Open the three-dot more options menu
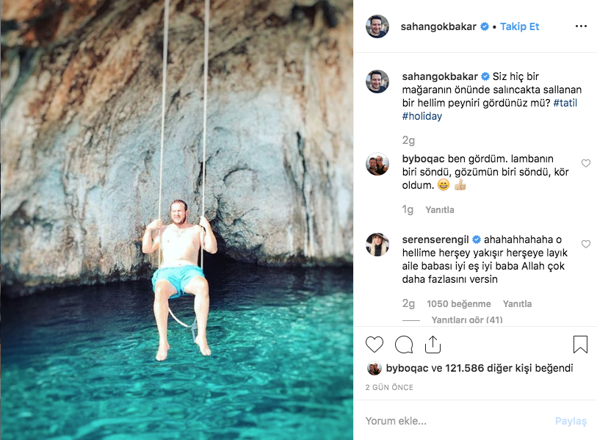 click(x=581, y=26)
